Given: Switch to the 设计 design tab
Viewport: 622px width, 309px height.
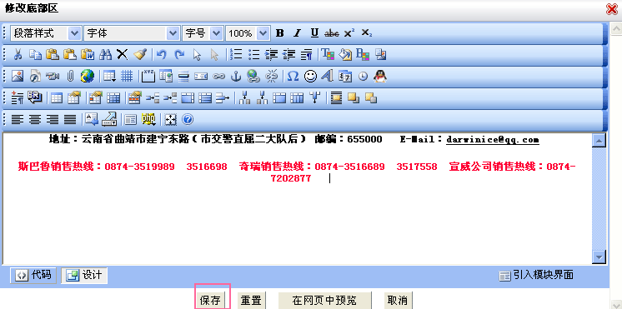Looking at the screenshot, I should pos(84,275).
